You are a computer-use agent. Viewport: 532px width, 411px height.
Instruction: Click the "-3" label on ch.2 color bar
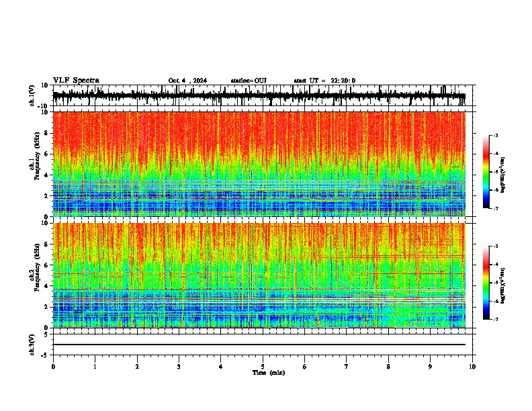[x=495, y=246]
